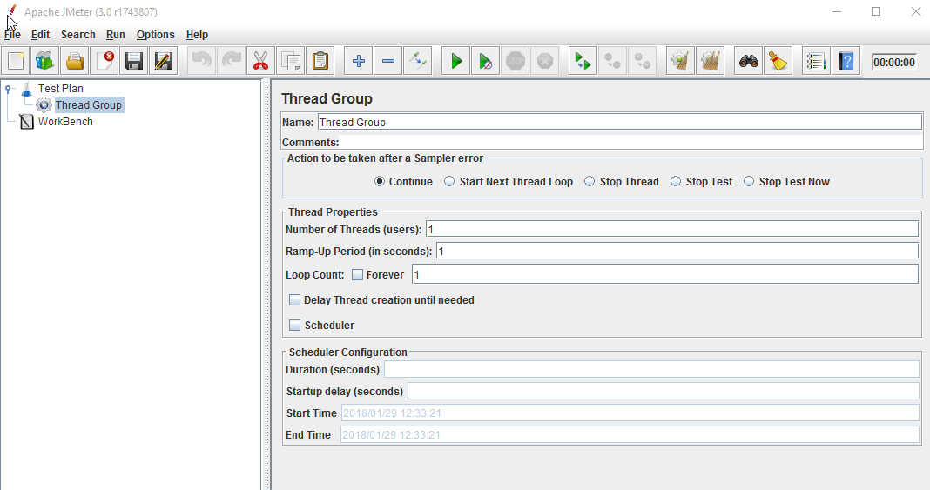Click the New test plan icon
Image resolution: width=930 pixels, height=490 pixels.
16,61
